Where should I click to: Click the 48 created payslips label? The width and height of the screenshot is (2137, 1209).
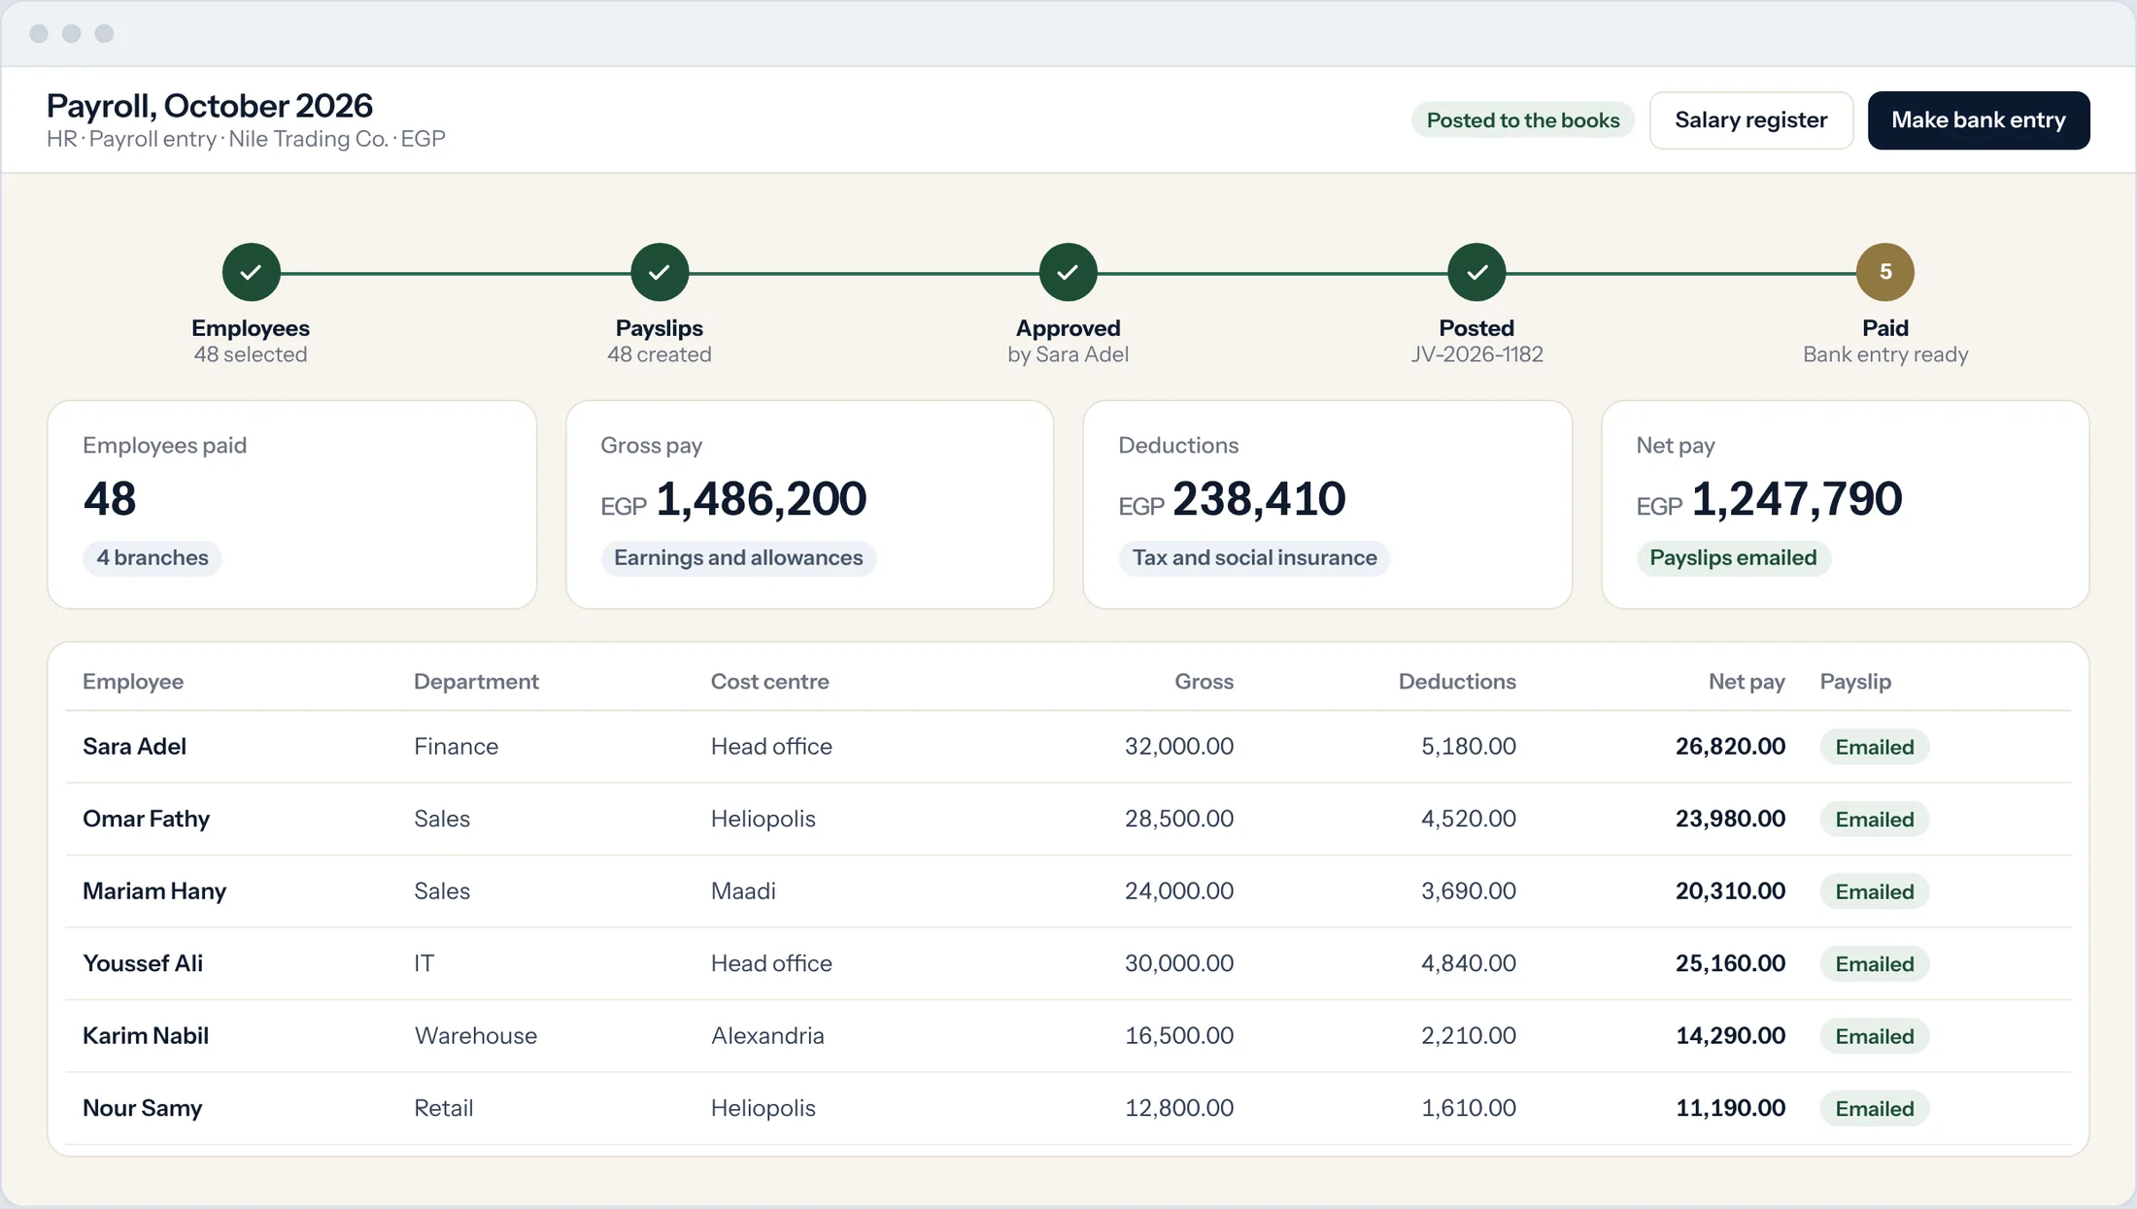[660, 355]
